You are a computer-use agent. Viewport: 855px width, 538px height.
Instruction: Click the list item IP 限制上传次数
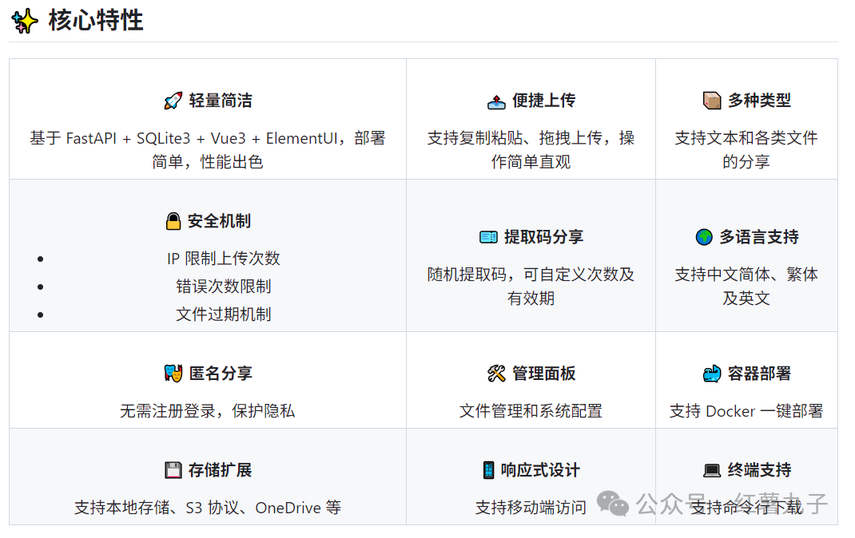(224, 259)
